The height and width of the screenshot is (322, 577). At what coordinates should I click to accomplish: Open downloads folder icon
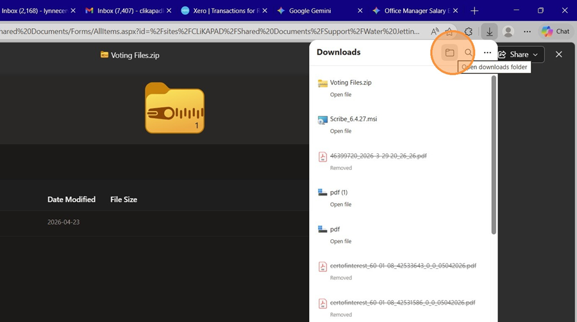click(x=449, y=53)
